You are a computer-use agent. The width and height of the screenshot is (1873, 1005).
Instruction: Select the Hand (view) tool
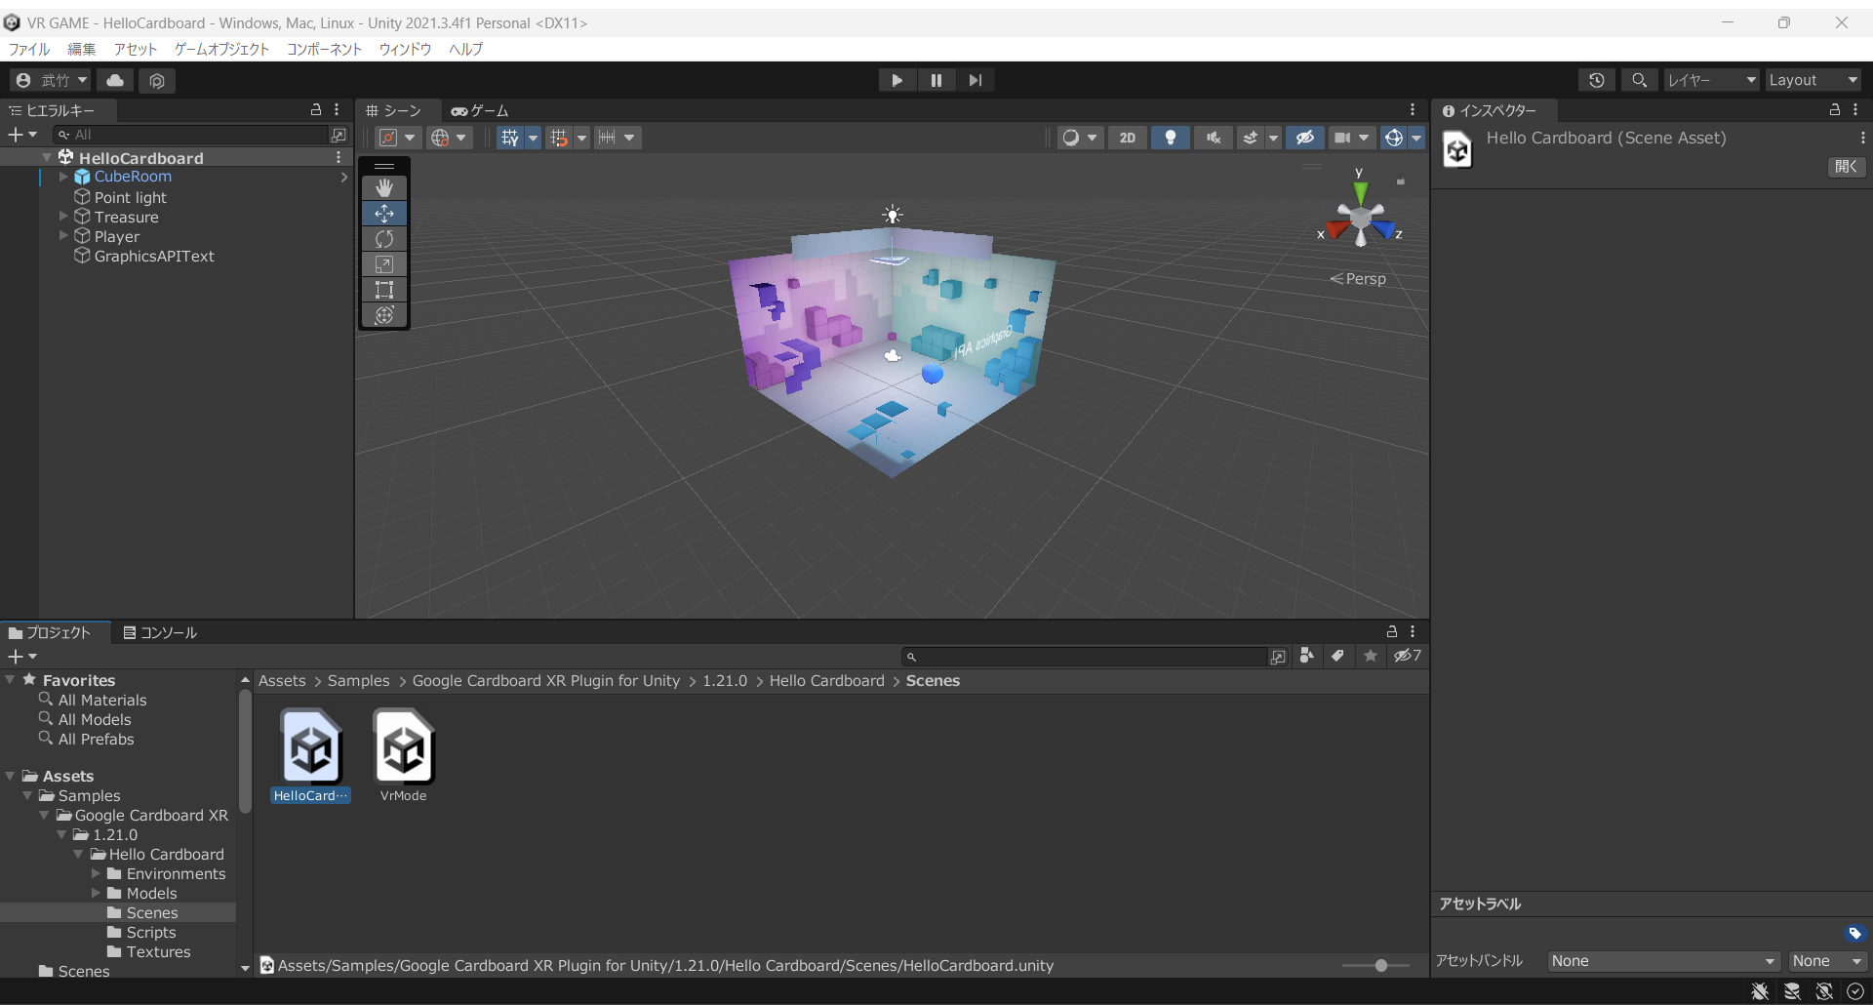point(384,187)
